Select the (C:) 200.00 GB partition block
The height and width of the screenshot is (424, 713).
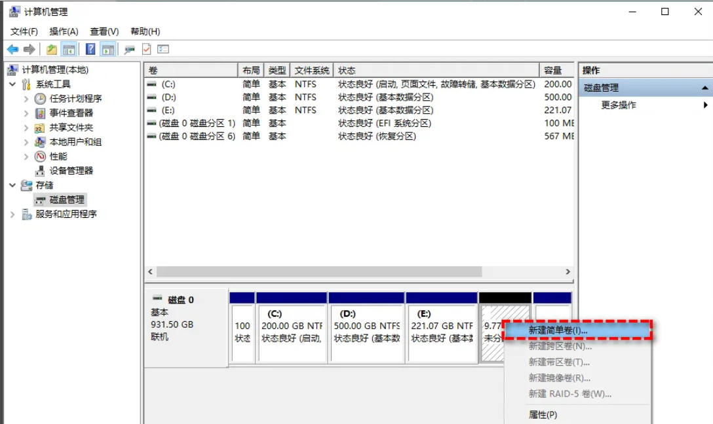pos(292,328)
